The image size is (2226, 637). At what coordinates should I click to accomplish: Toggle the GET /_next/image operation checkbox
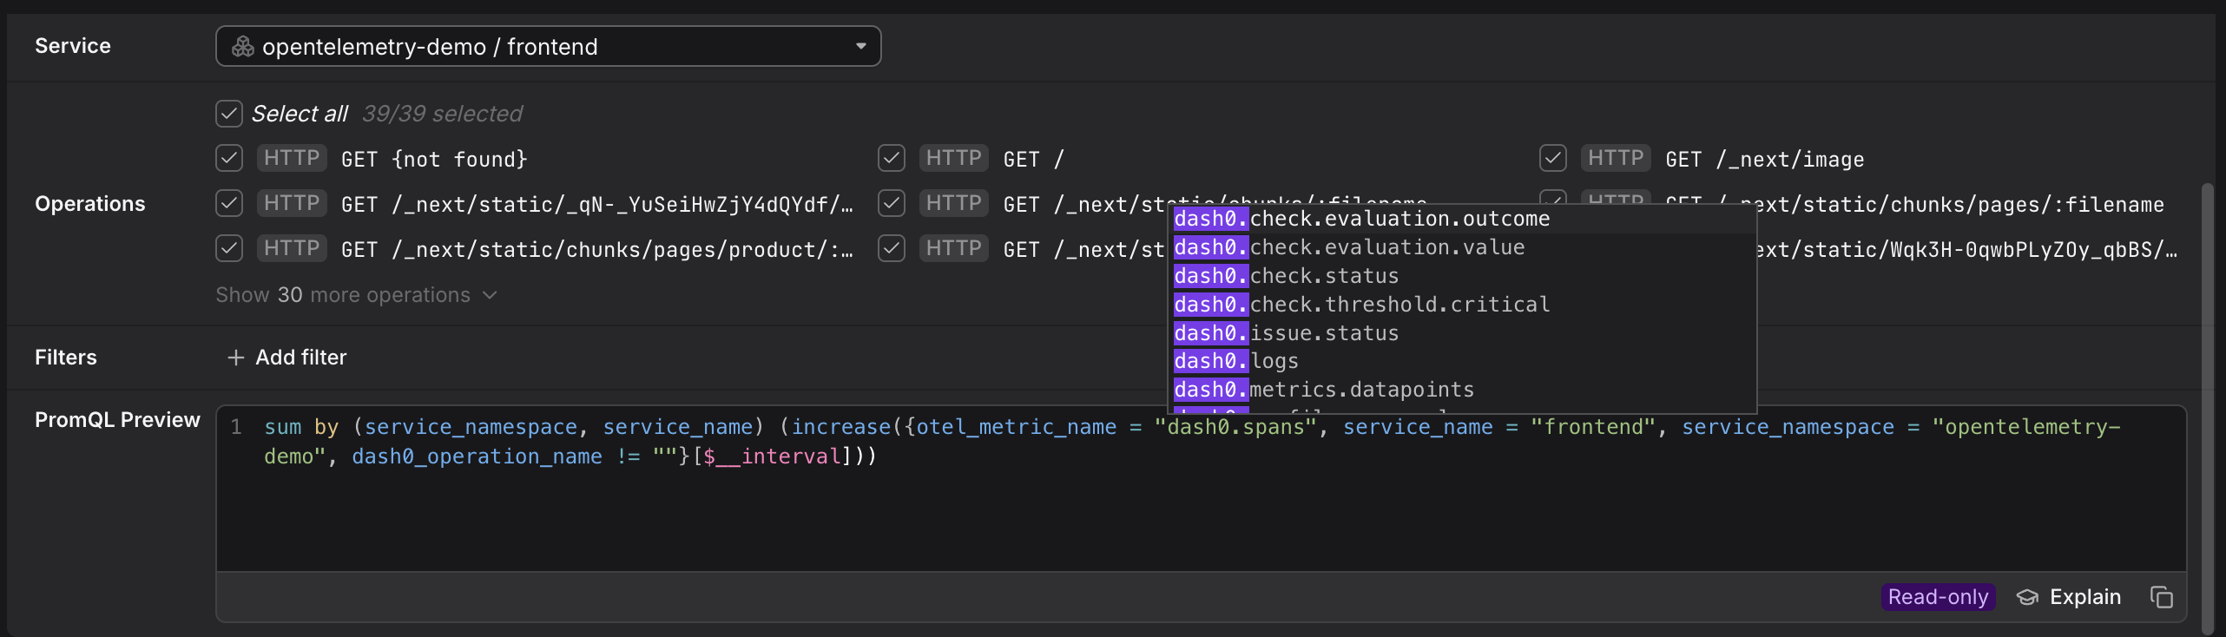1552,158
